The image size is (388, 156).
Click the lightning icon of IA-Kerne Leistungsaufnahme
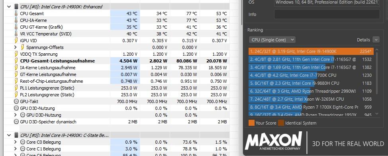coord(16,68)
